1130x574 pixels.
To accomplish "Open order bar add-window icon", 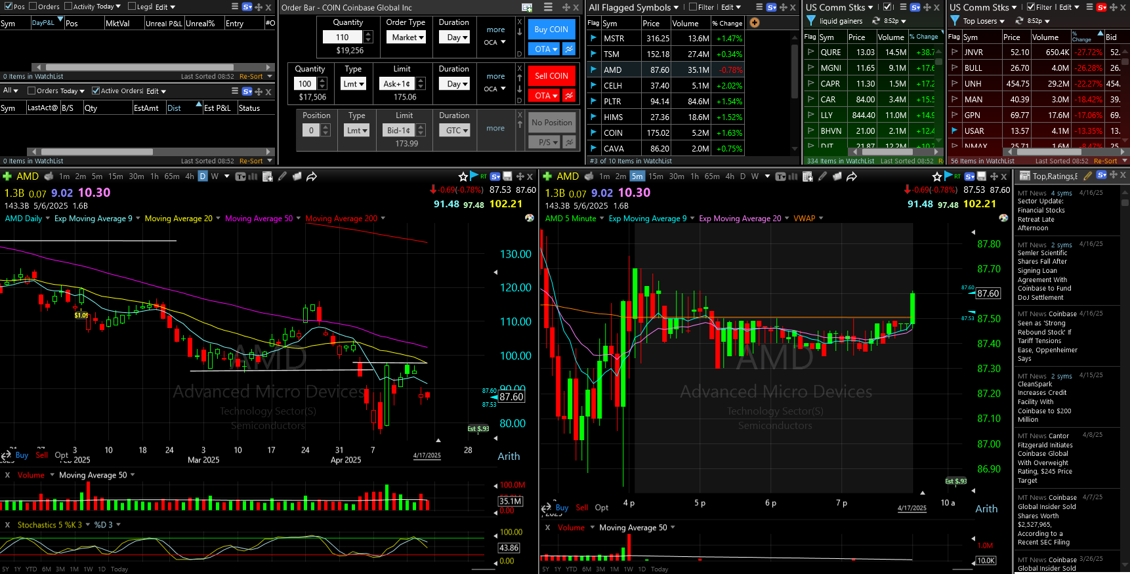I will (x=526, y=7).
